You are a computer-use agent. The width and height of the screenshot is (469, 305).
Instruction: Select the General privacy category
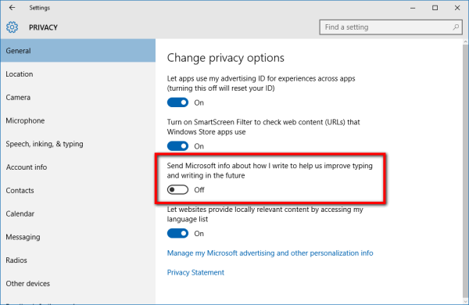tap(78, 51)
